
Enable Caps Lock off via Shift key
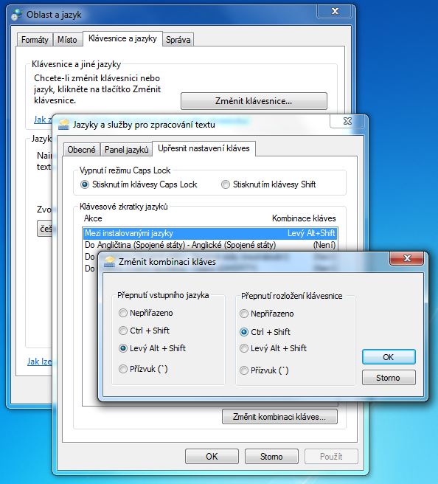[x=268, y=184]
